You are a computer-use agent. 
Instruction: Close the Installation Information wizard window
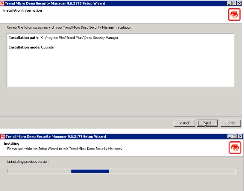[239, 3]
